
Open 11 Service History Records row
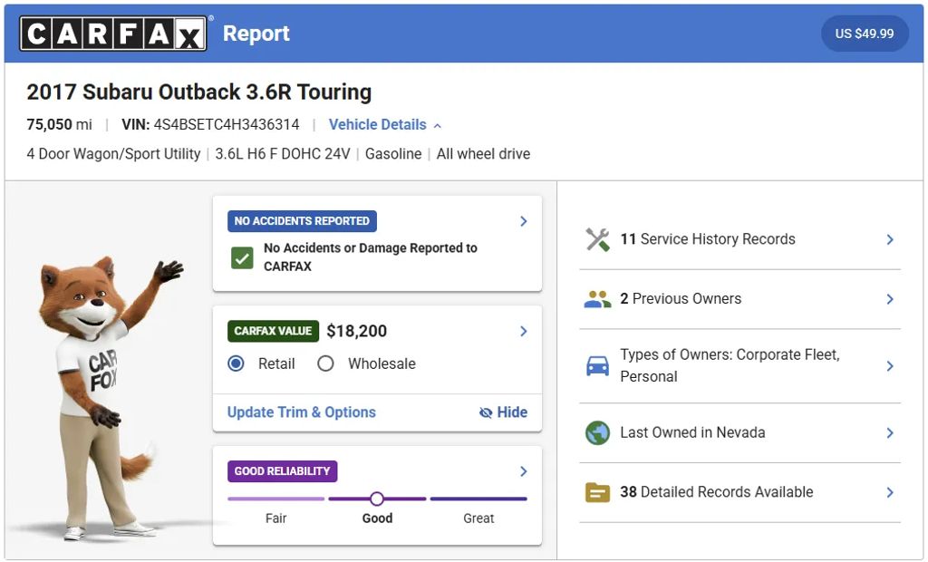[x=739, y=239]
